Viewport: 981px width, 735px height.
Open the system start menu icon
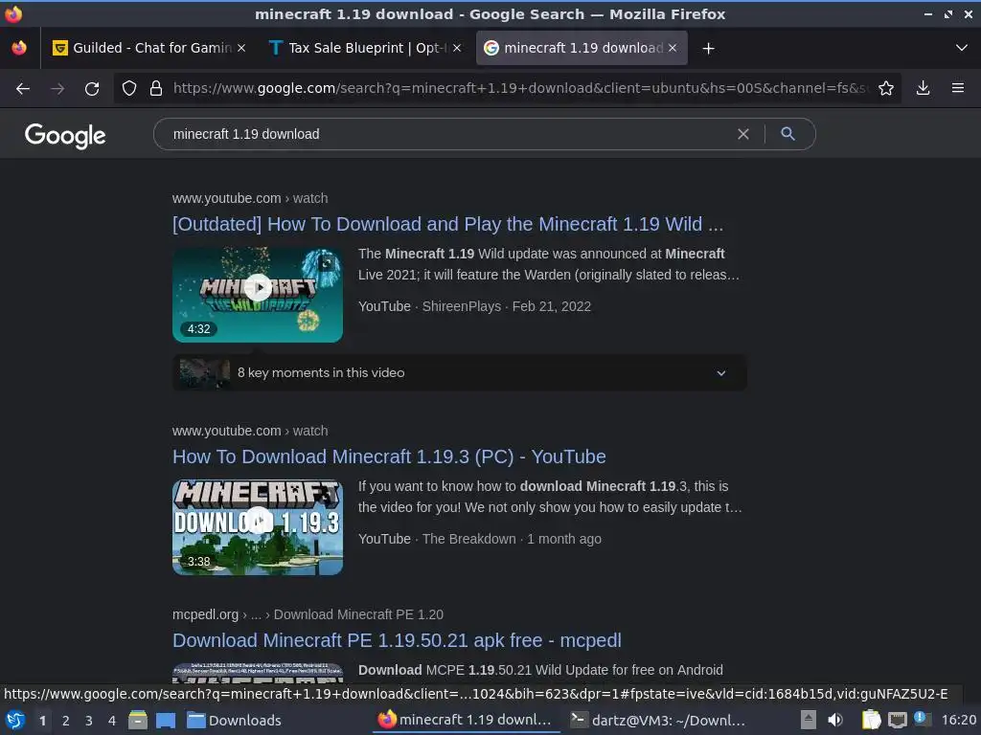pos(15,720)
